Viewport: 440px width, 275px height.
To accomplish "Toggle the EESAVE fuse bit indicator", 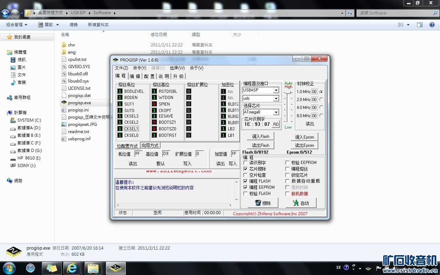I will [154, 117].
